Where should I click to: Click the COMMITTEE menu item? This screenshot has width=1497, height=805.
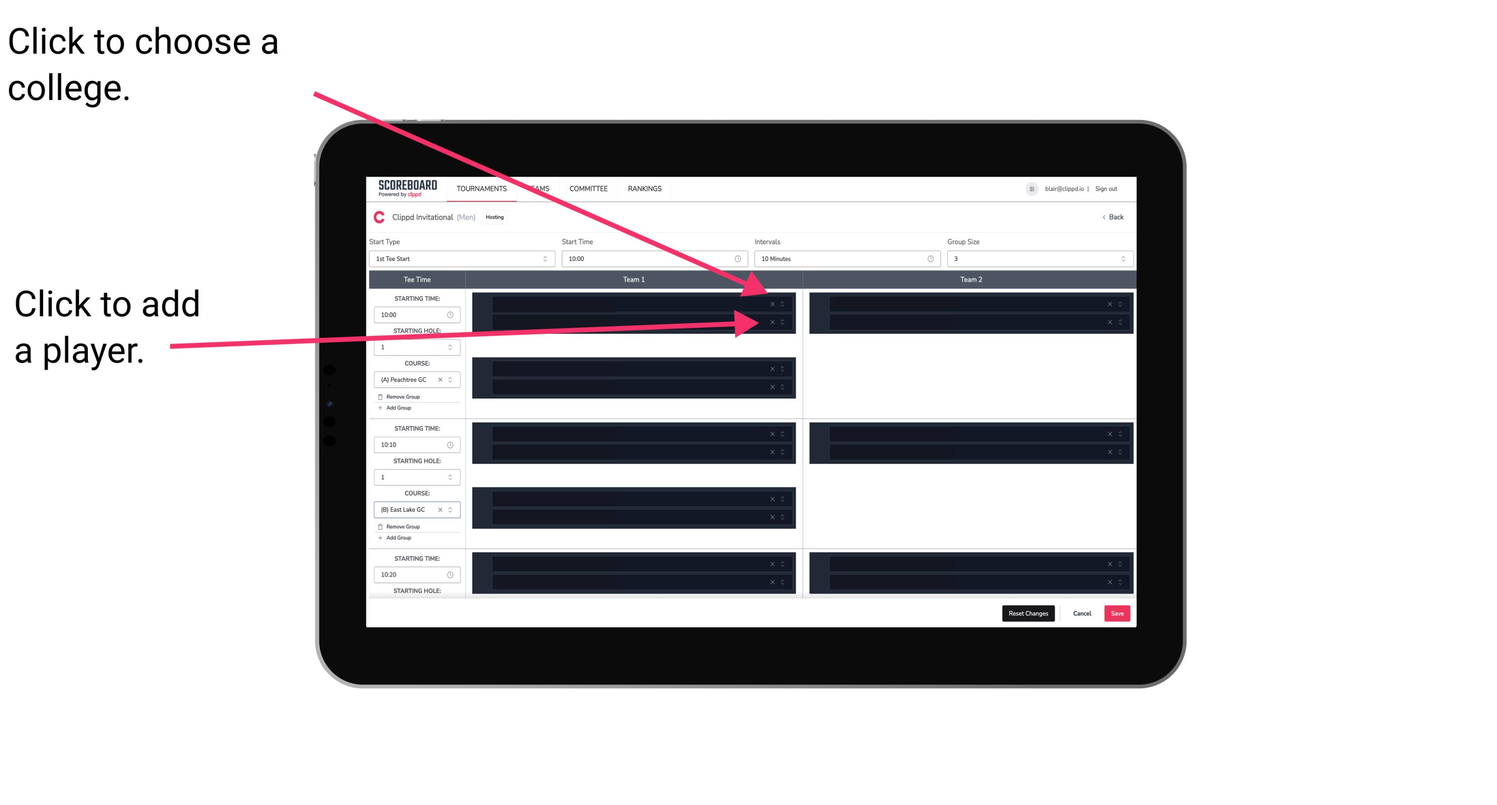pyautogui.click(x=590, y=188)
